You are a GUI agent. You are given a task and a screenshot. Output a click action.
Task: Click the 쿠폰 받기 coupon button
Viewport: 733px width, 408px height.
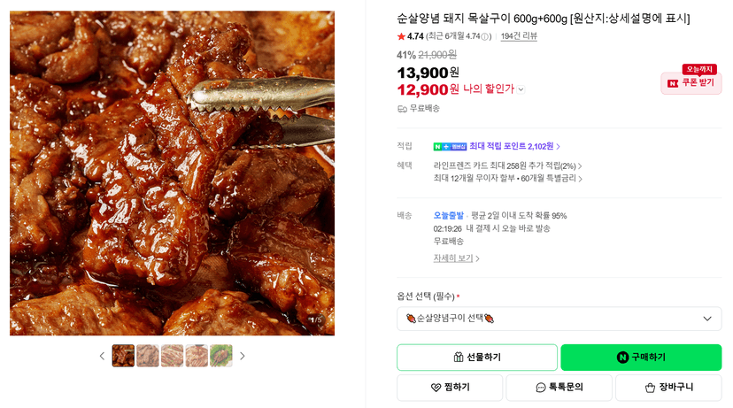click(691, 83)
